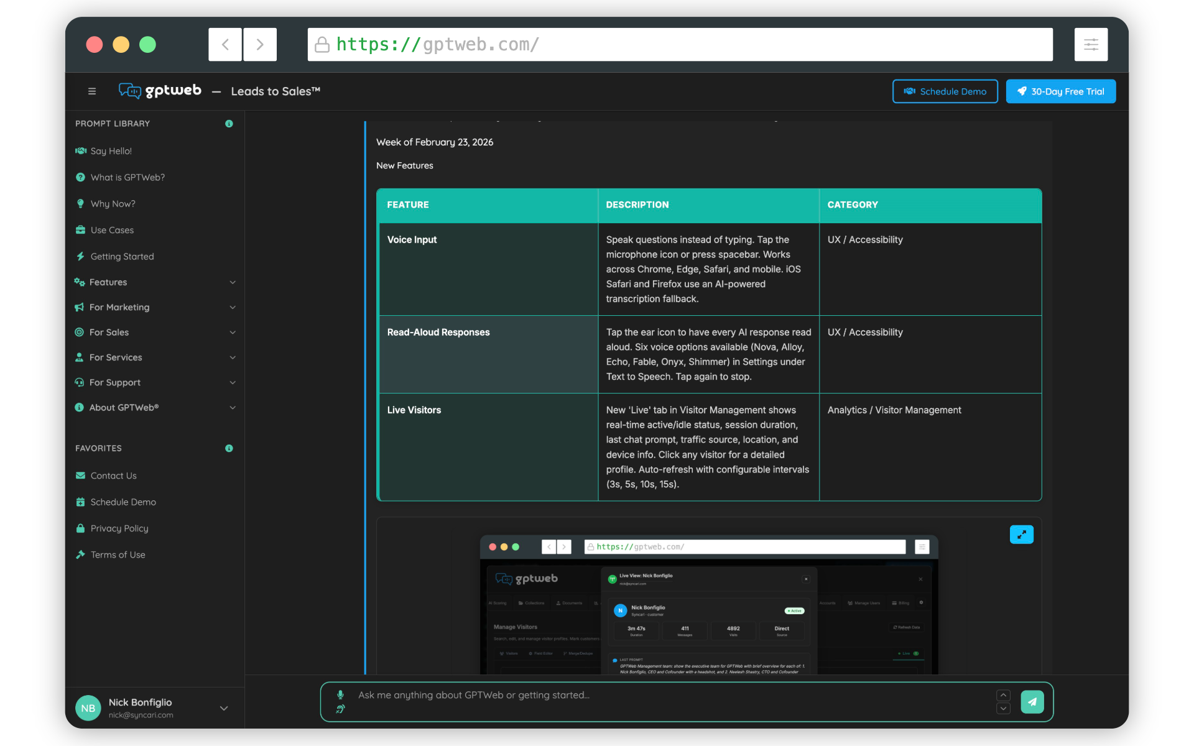Expand the screenshot with the fullscreen icon
The height and width of the screenshot is (746, 1194).
coord(1022,535)
